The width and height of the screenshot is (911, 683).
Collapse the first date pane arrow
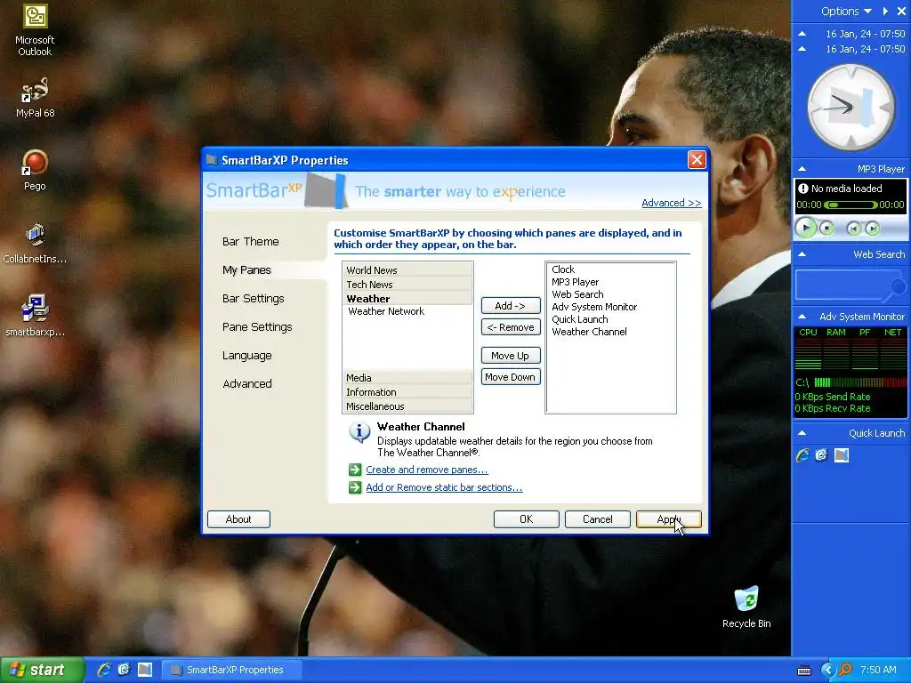click(802, 34)
